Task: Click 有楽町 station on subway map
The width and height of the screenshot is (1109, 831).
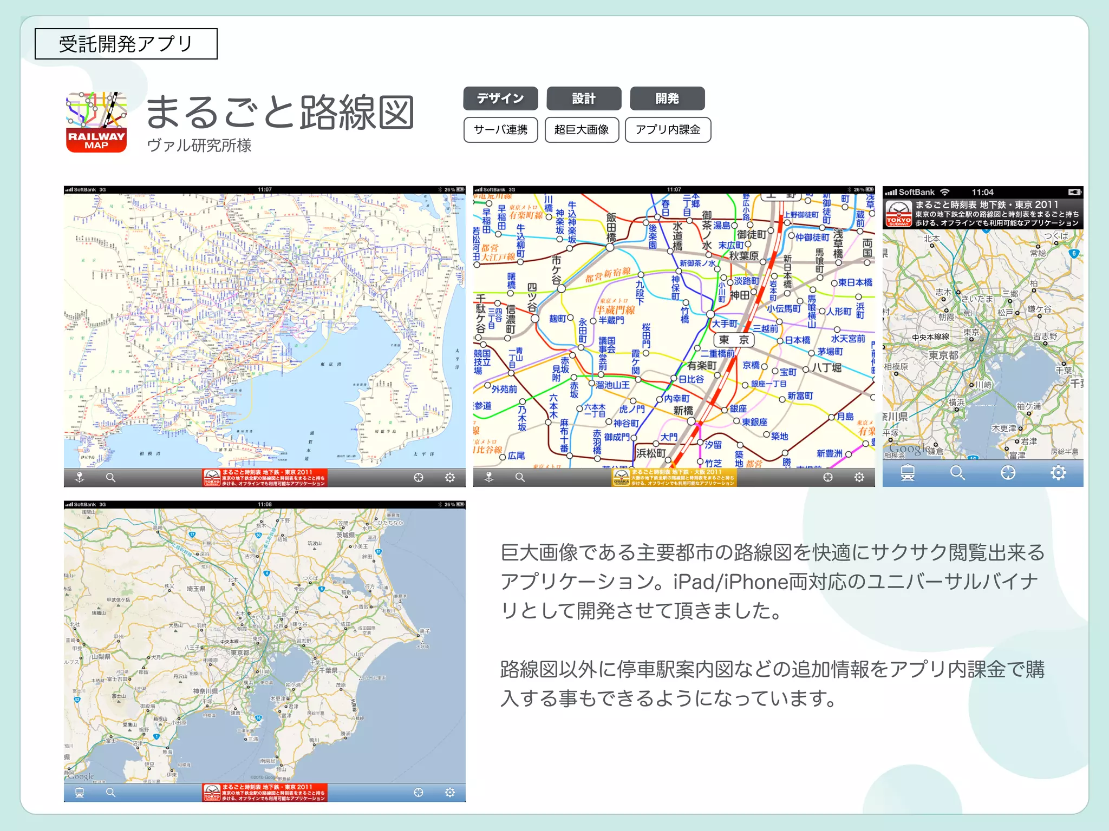Action: 702,366
